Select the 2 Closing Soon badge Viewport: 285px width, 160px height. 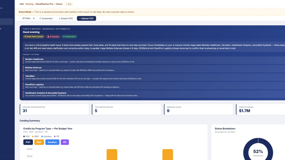[x=69, y=36]
